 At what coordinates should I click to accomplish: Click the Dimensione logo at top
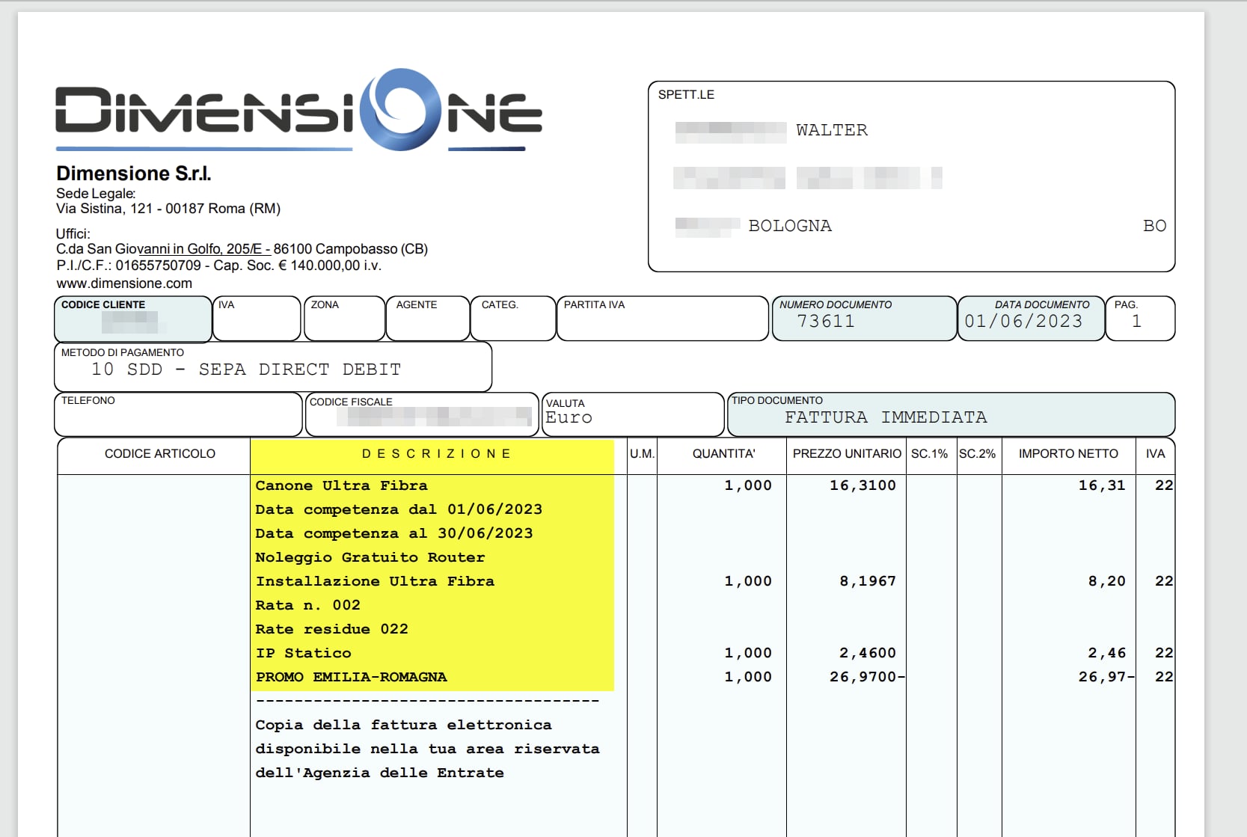[298, 110]
